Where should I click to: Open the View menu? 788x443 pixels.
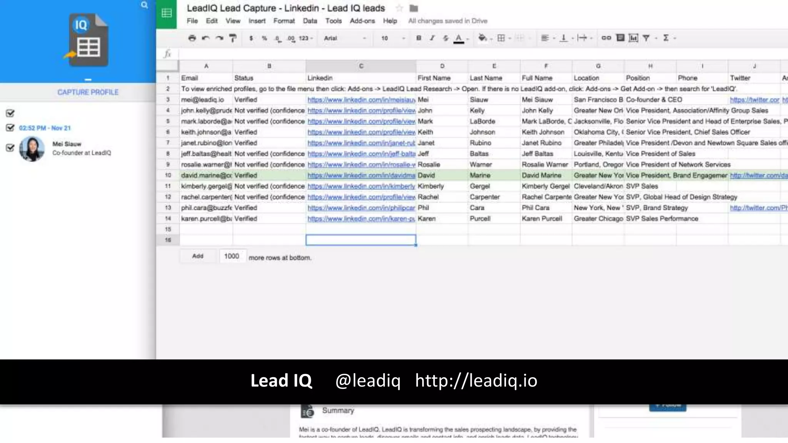(x=233, y=21)
